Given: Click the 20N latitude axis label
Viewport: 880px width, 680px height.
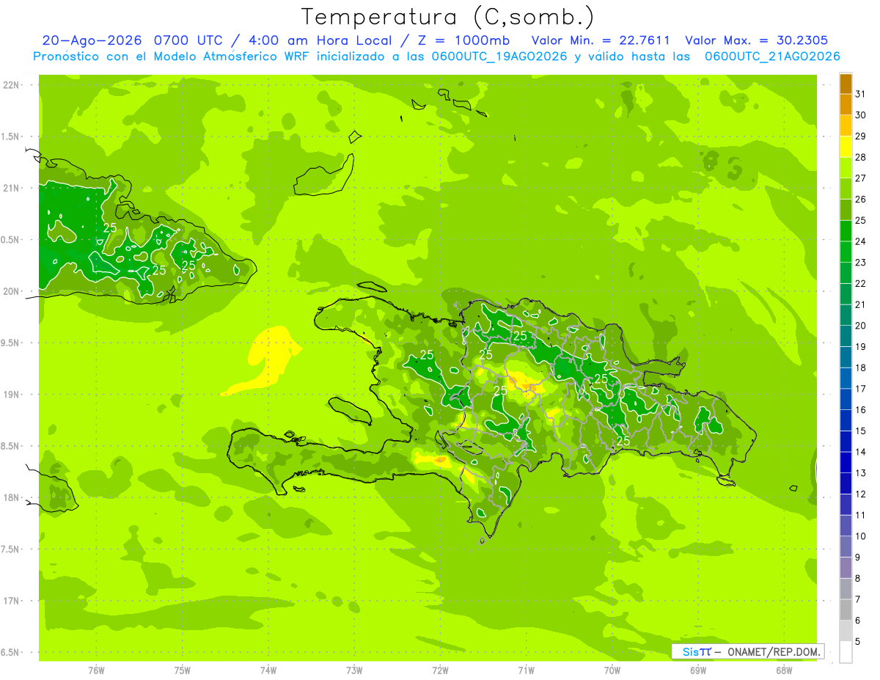Looking at the screenshot, I should tap(12, 291).
